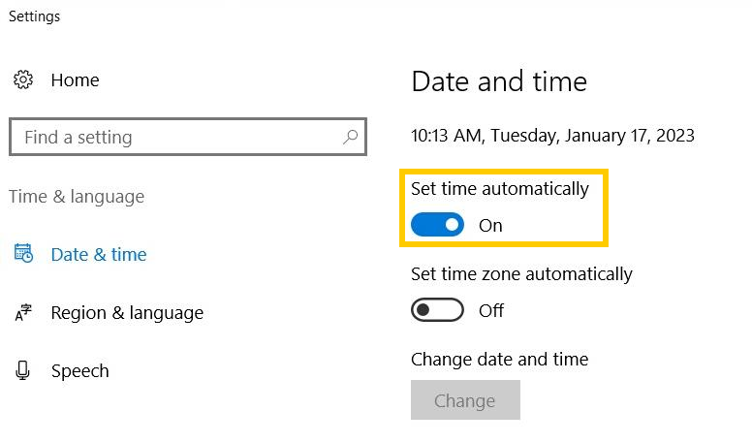752x443 pixels.
Task: Click the Region & language character icon
Action: (23, 312)
